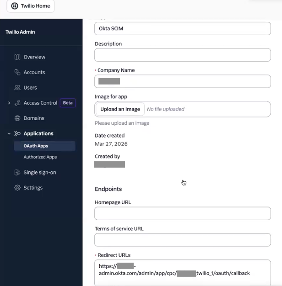Viewport: 282px width, 286px height.
Task: Focus the Company Name field
Action: pyautogui.click(x=183, y=81)
